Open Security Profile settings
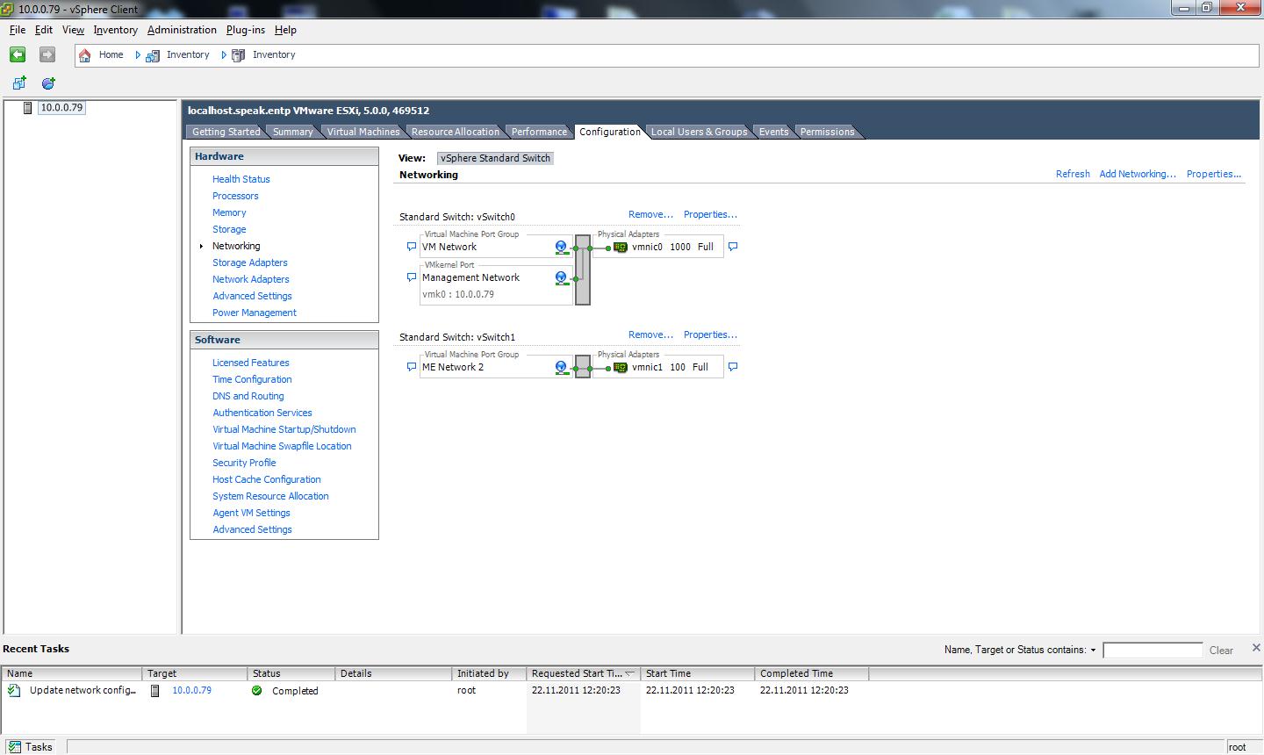The width and height of the screenshot is (1264, 755). (x=244, y=463)
